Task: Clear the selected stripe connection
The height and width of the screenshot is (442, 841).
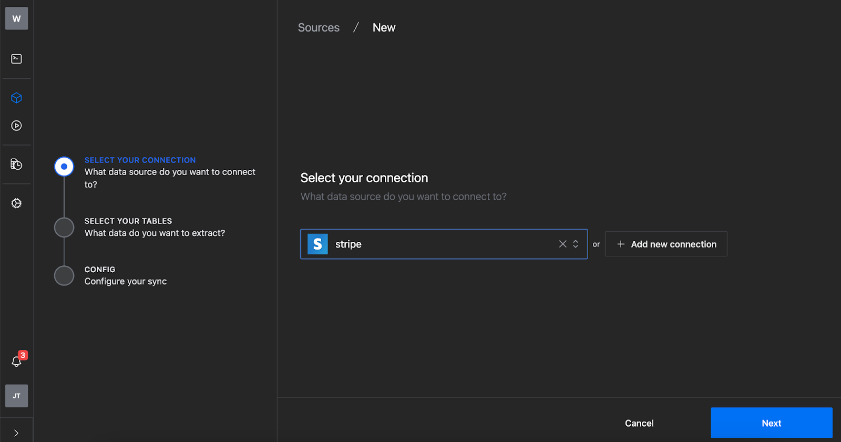Action: [562, 244]
